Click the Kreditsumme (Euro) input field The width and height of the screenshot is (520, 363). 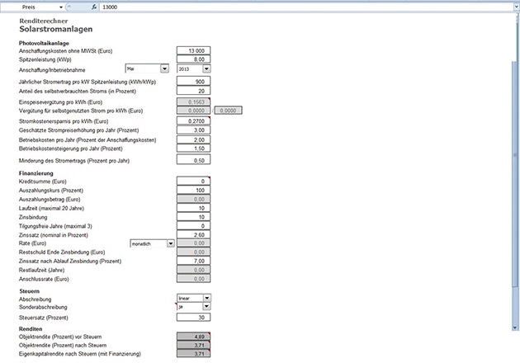pos(194,181)
